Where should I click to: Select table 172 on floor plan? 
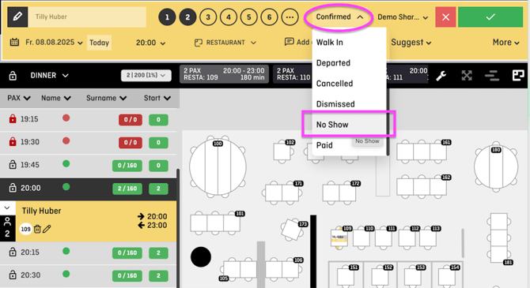pos(339,193)
